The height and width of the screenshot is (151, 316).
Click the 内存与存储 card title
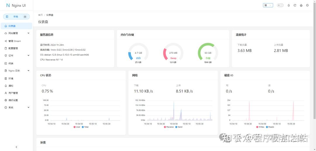[127, 35]
